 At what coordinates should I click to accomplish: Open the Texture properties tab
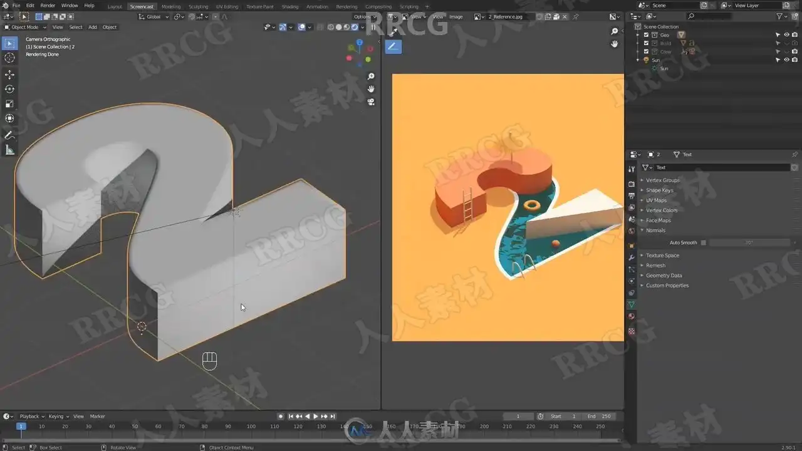[x=632, y=331]
